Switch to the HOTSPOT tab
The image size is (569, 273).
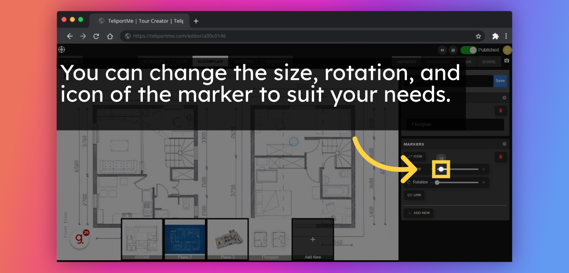coord(407,62)
